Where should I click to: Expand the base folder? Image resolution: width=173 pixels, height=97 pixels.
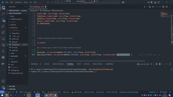coord(12,16)
